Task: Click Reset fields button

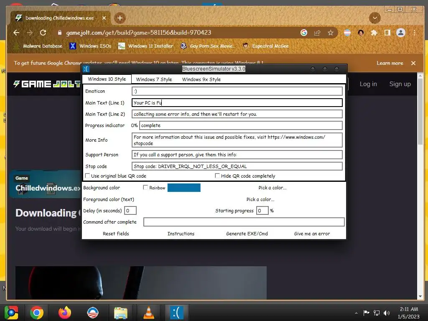Action: (x=116, y=234)
